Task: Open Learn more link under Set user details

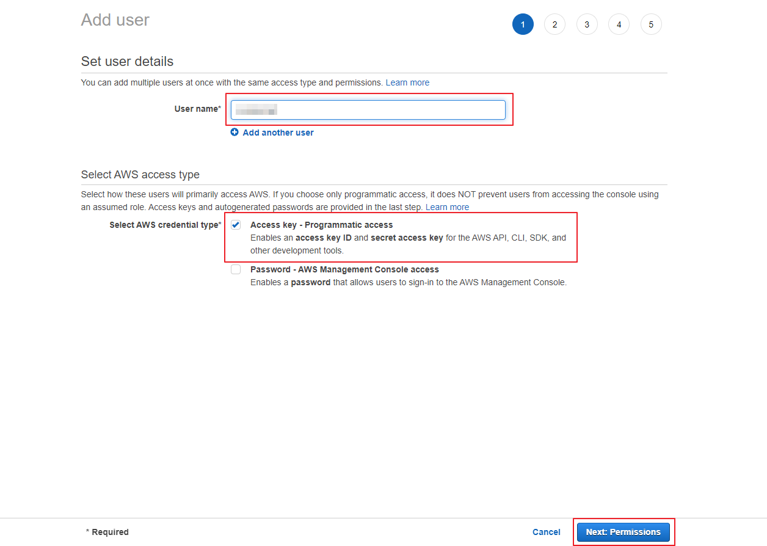Action: pyautogui.click(x=407, y=82)
